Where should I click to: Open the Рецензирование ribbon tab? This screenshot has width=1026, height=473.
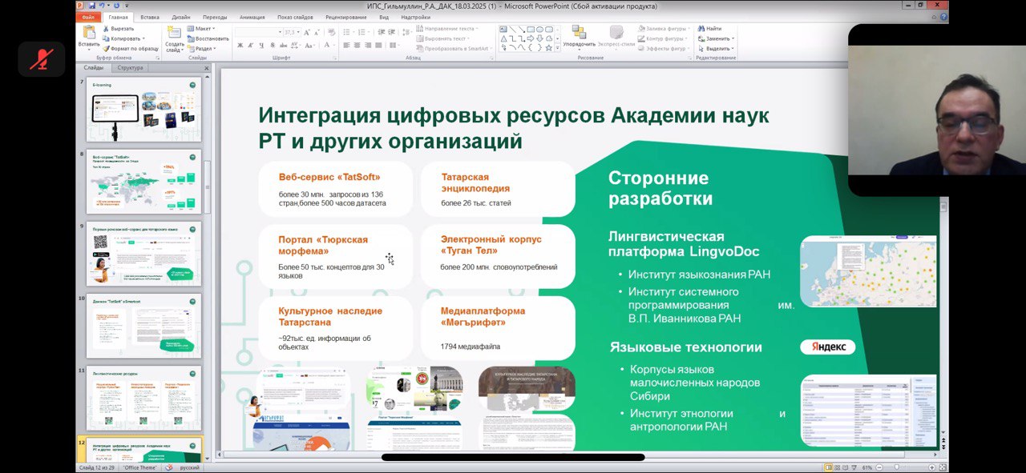(346, 17)
